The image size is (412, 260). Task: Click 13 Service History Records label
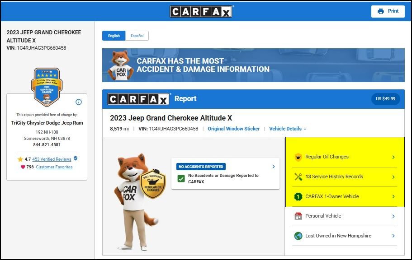(x=334, y=176)
